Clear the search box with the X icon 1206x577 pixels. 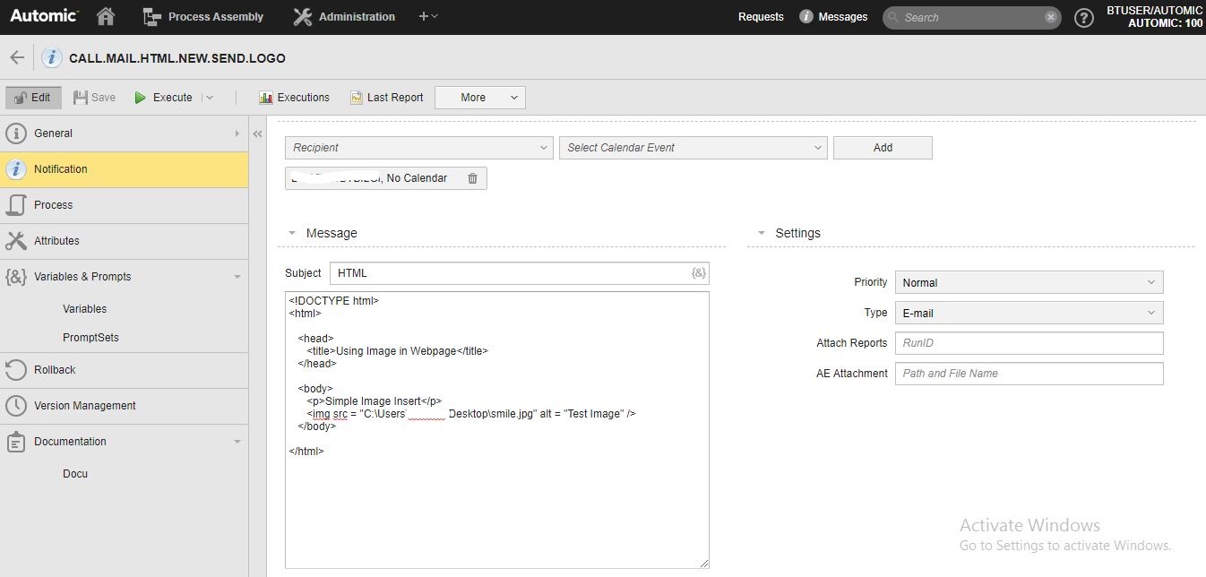coord(1049,17)
